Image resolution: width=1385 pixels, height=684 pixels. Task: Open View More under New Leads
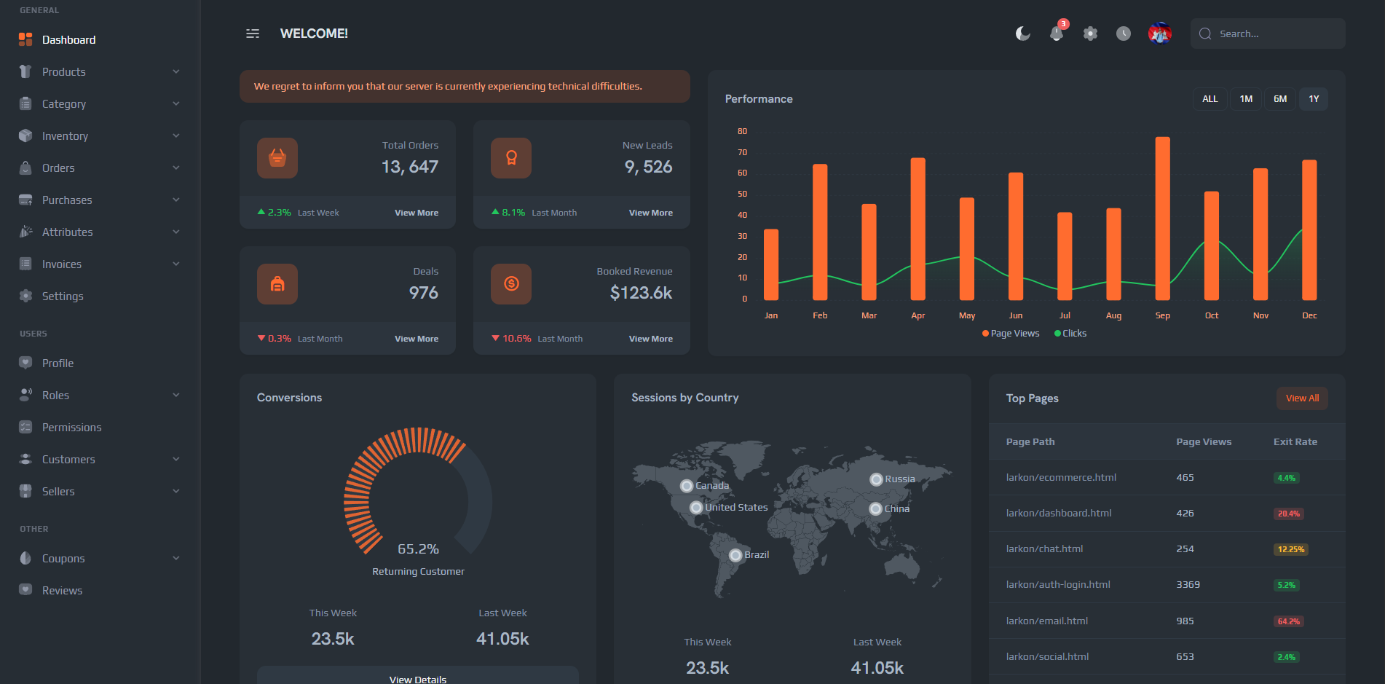[651, 213]
